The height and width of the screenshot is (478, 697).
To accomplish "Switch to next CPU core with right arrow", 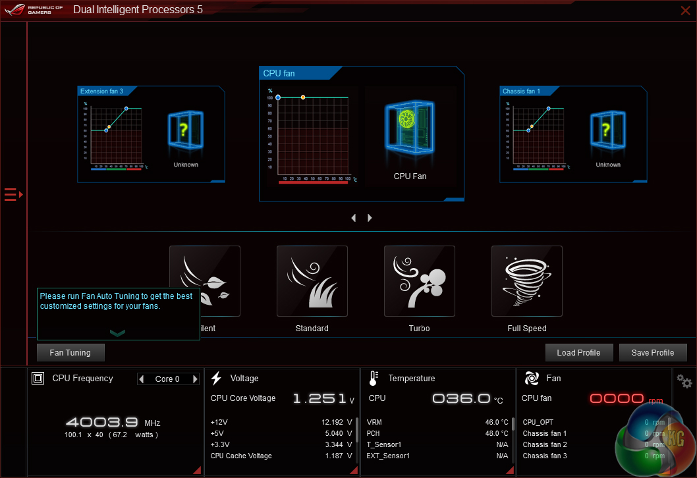I will 195,379.
